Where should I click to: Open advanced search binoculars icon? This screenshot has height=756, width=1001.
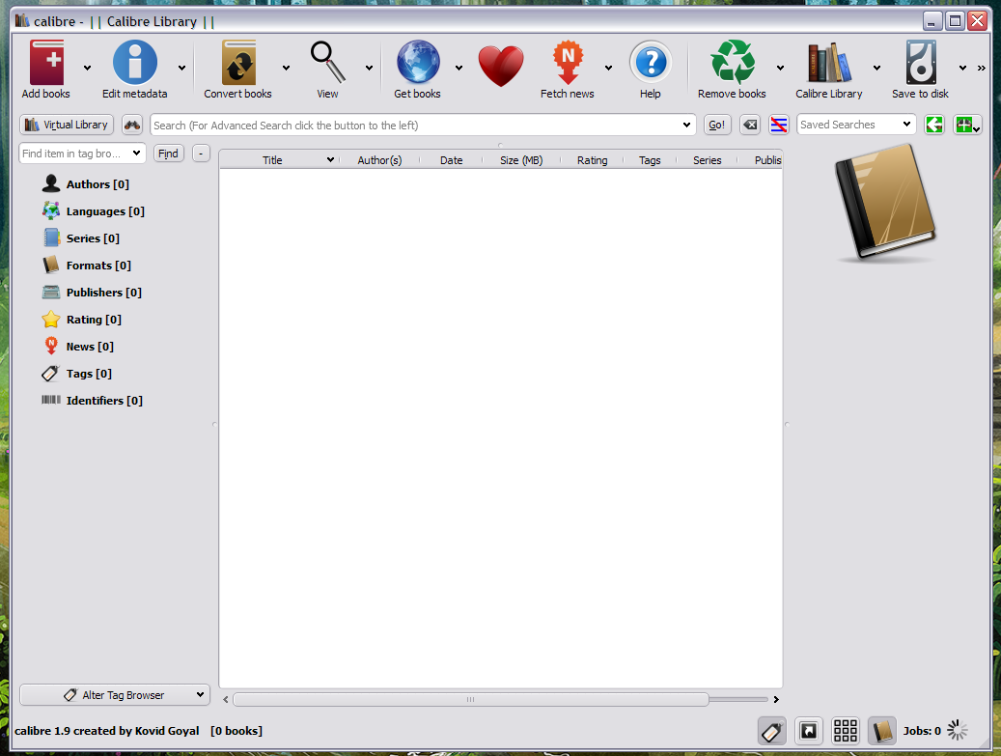coord(132,125)
